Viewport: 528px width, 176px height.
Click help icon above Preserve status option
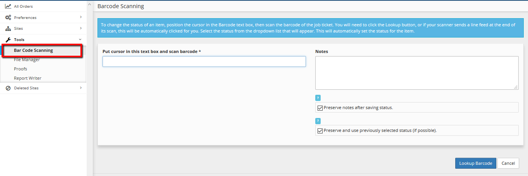click(x=318, y=121)
